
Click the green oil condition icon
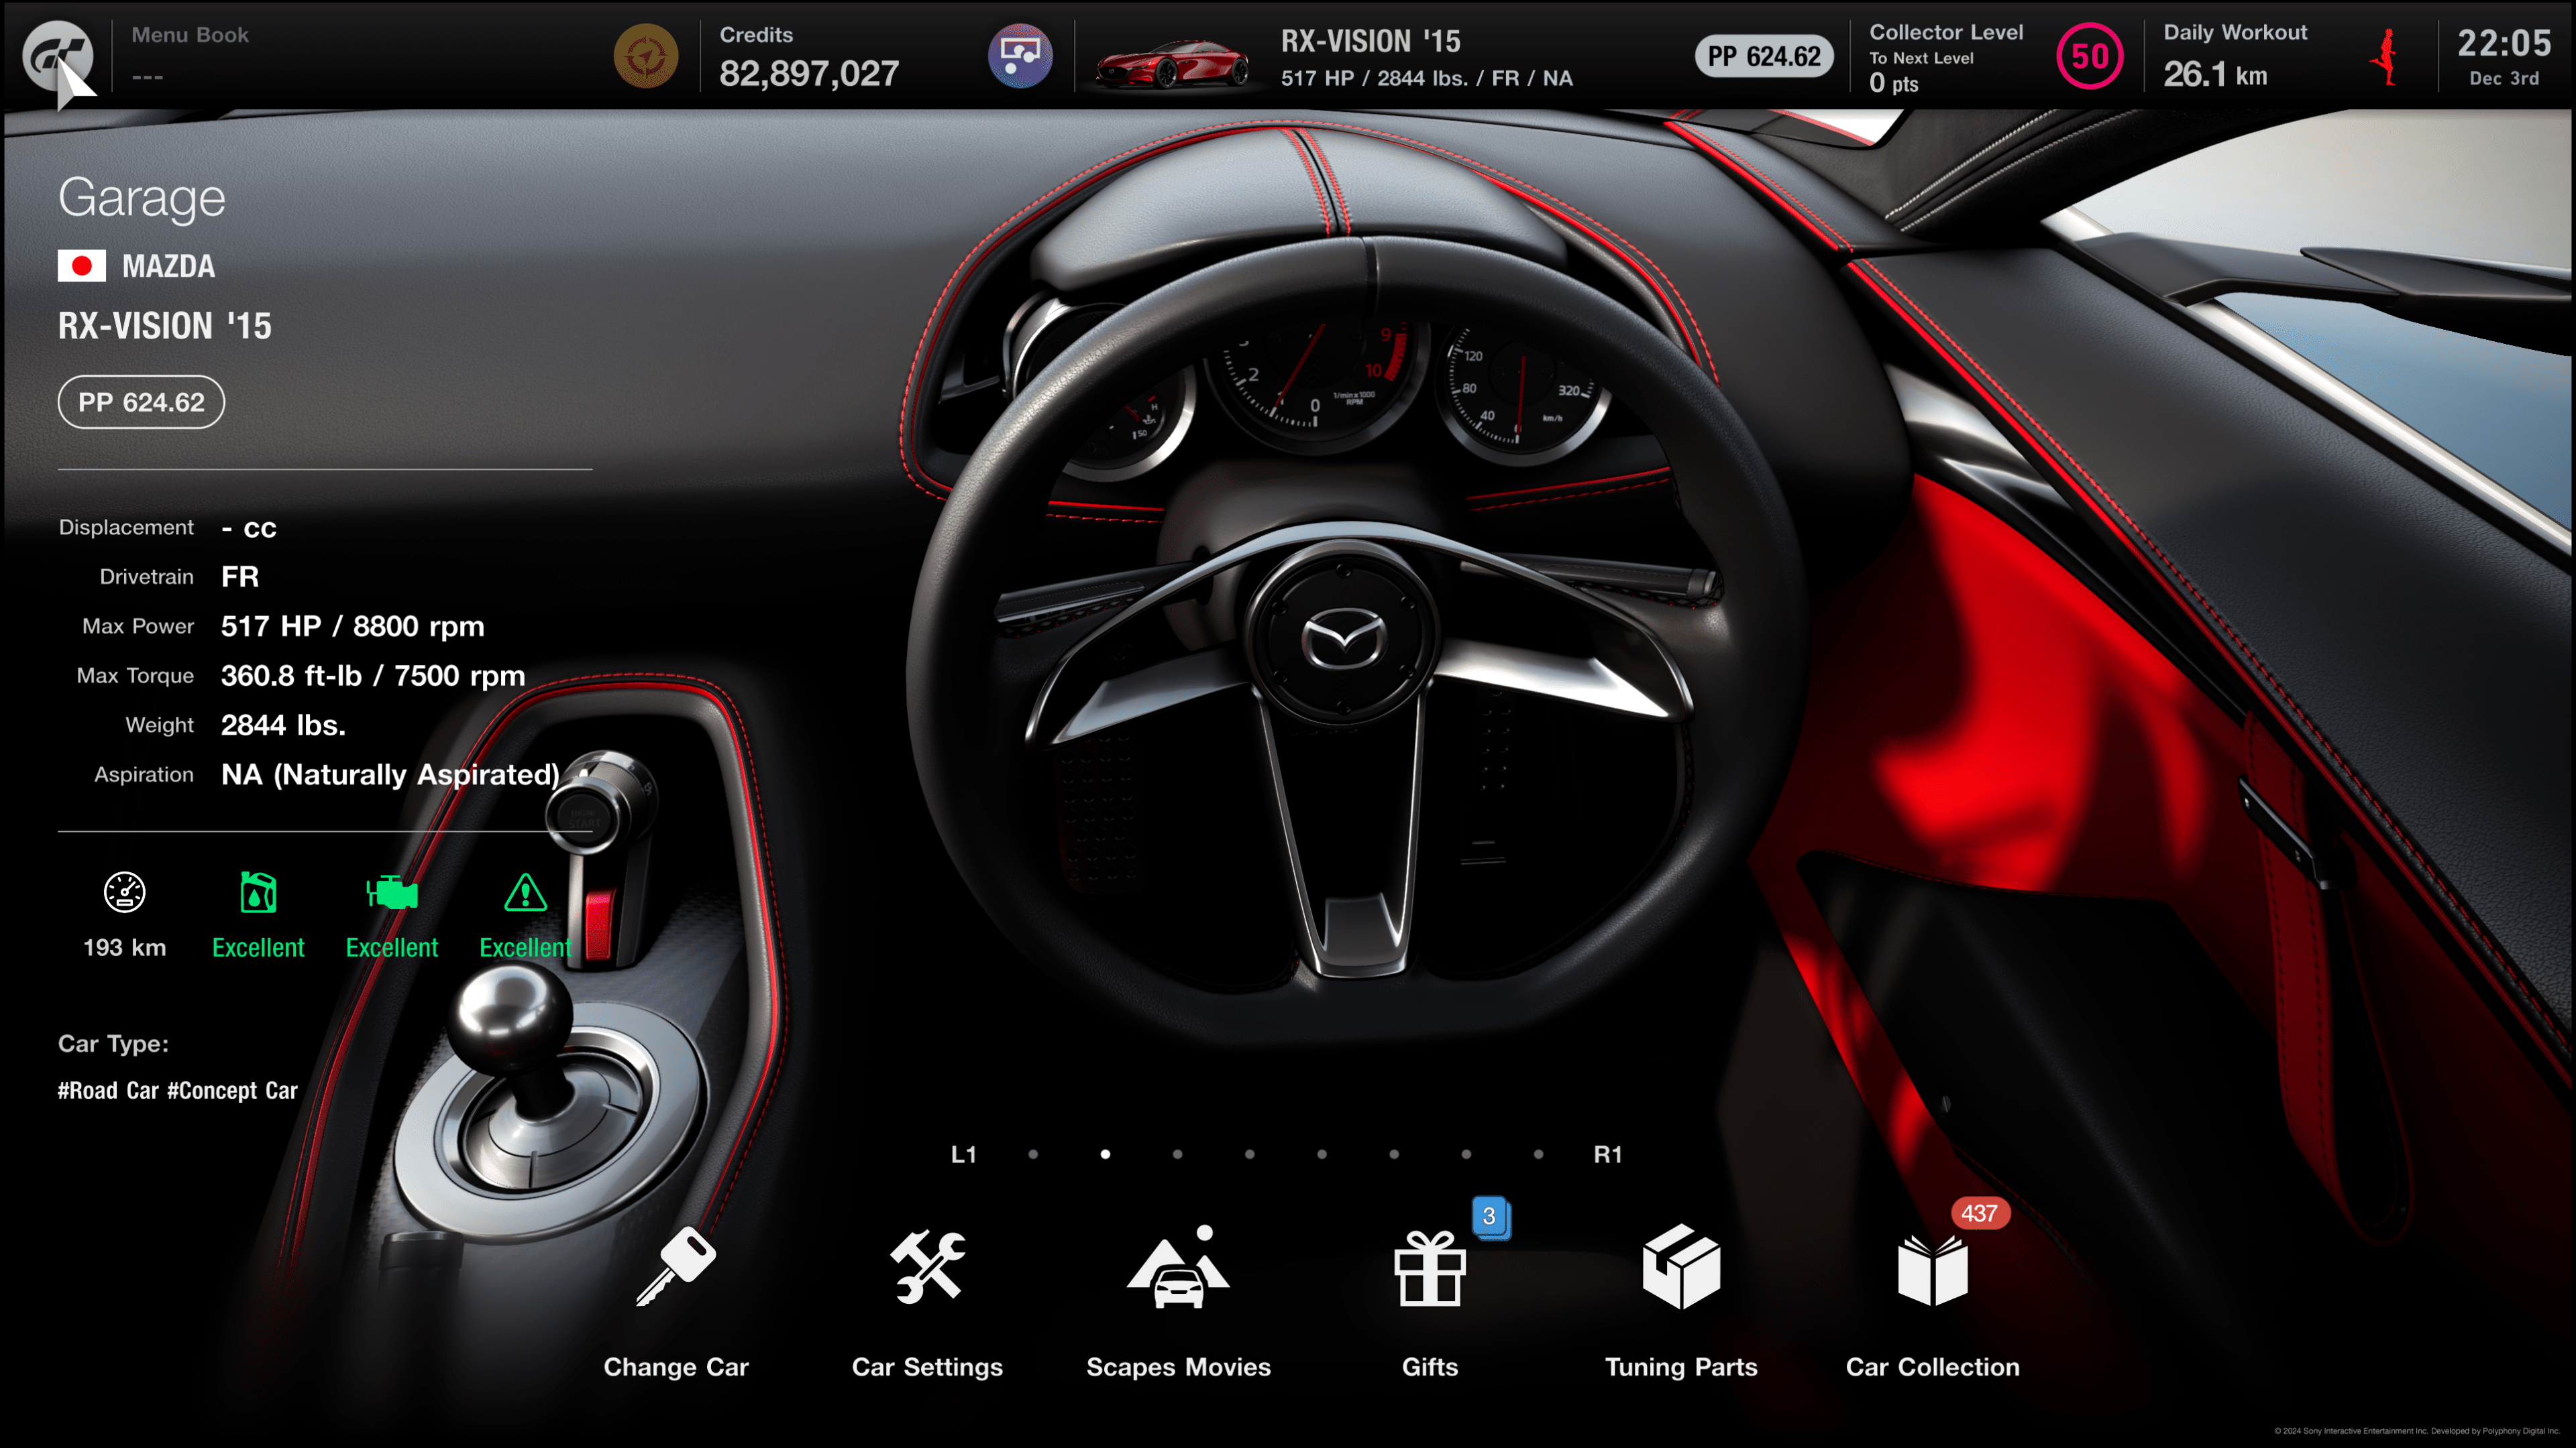point(258,892)
